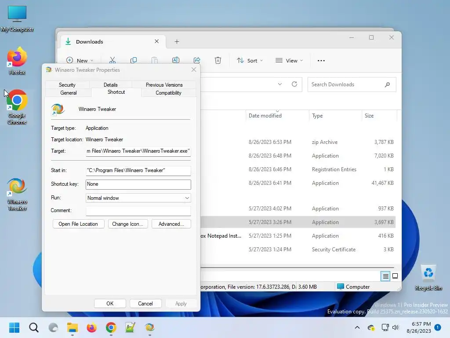Click the Delete trash icon in Downloads toolbar

click(218, 60)
